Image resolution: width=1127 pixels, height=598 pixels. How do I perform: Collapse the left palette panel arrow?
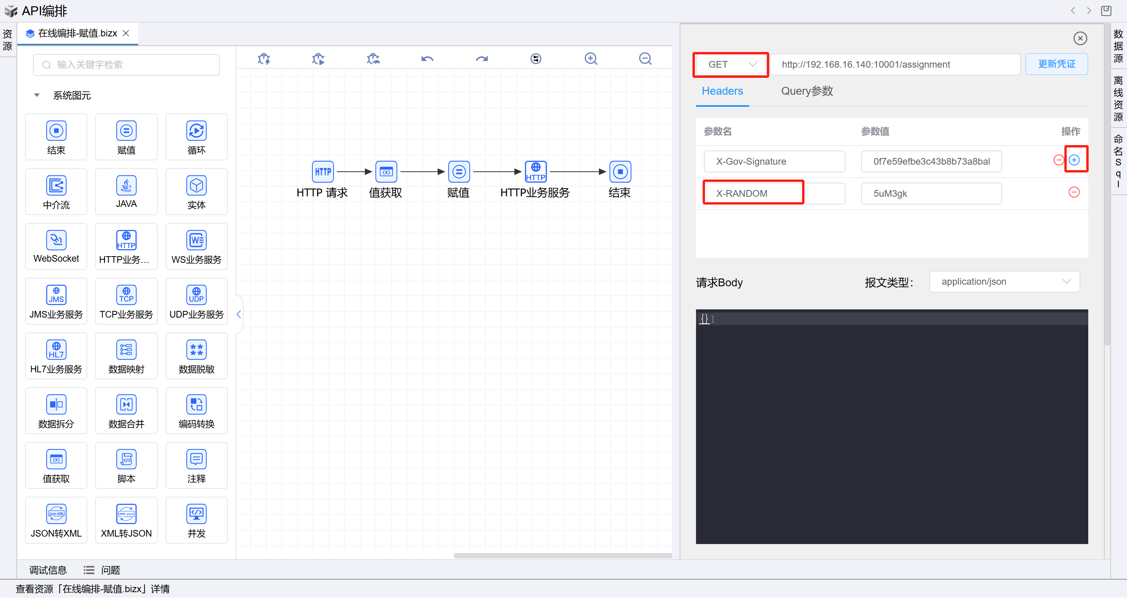(x=239, y=314)
